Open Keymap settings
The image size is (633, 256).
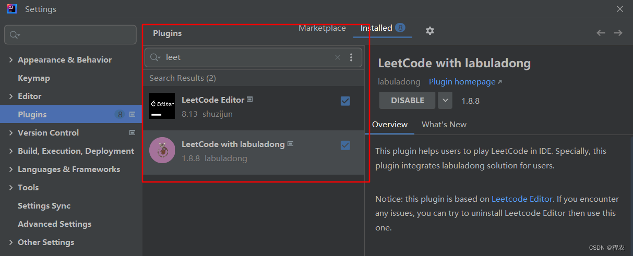tap(34, 78)
